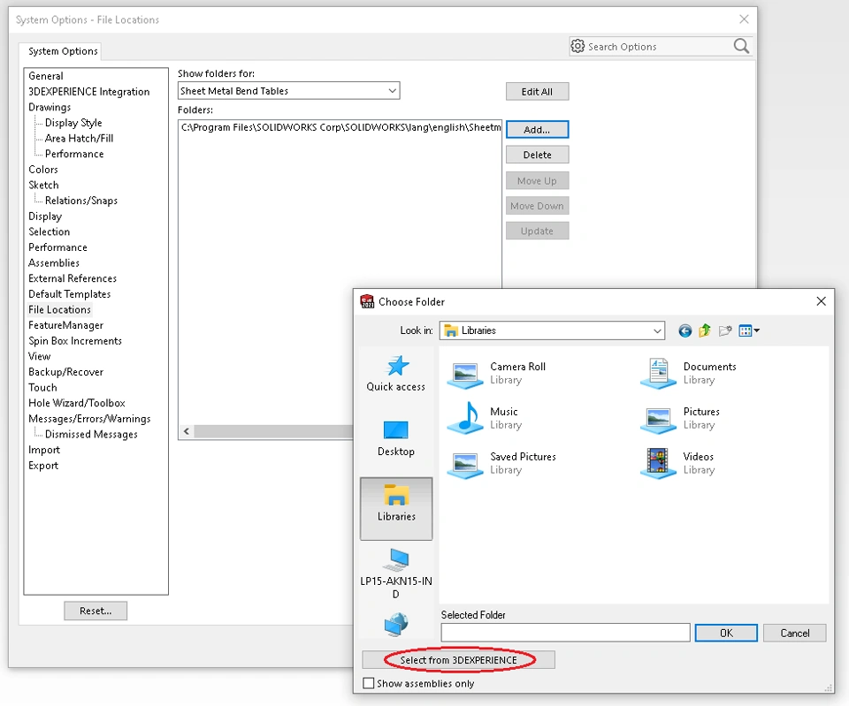
Task: Select Selection in options tree
Action: [50, 232]
